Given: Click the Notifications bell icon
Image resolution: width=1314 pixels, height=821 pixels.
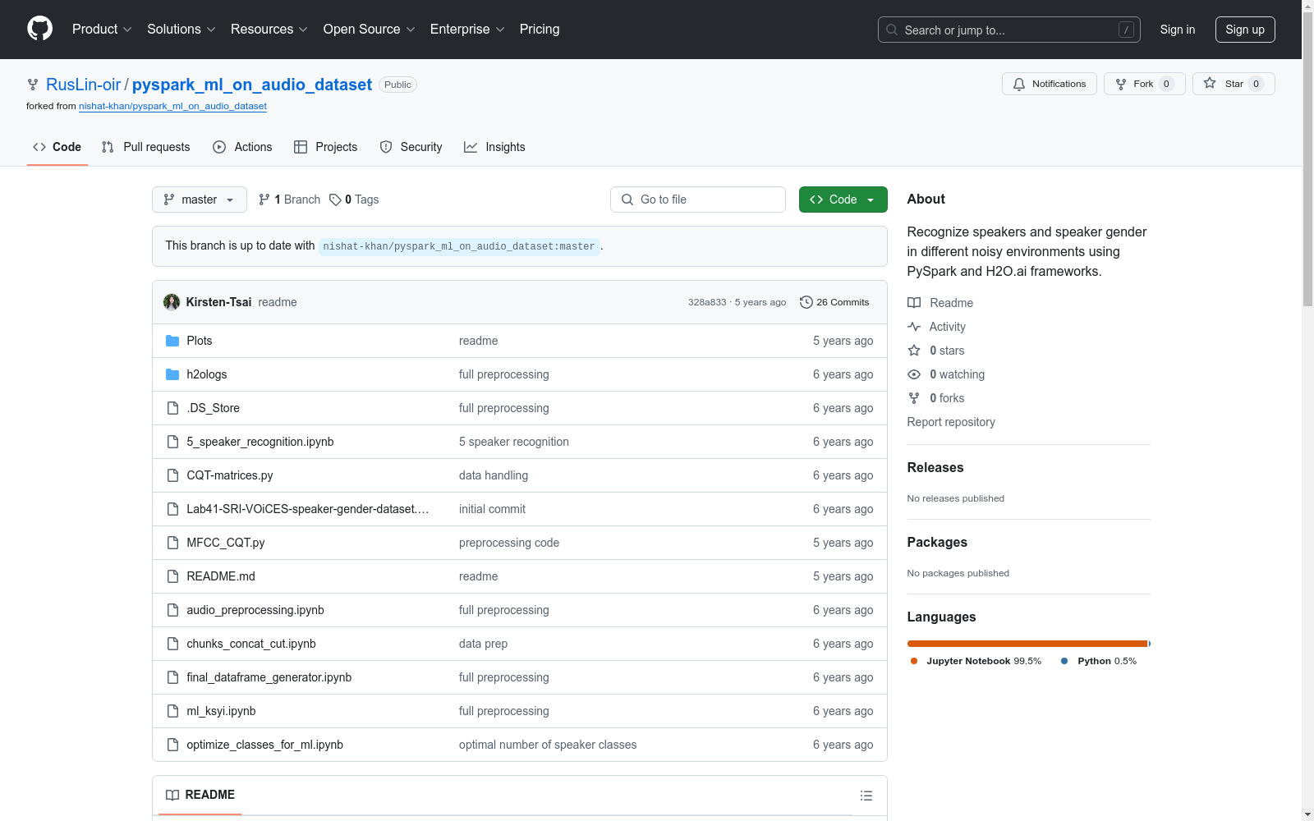Looking at the screenshot, I should (x=1019, y=84).
